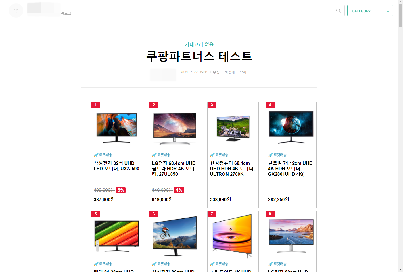This screenshot has width=403, height=272.
Task: Open LG 27UL850 monitor thumbnail
Action: tap(175, 128)
